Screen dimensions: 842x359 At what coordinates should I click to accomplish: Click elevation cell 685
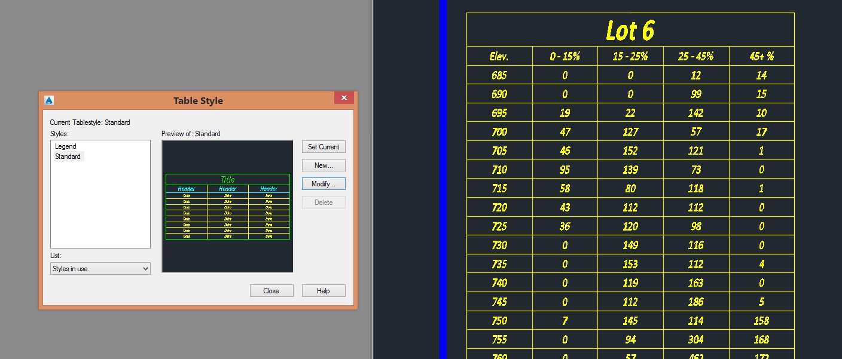499,75
